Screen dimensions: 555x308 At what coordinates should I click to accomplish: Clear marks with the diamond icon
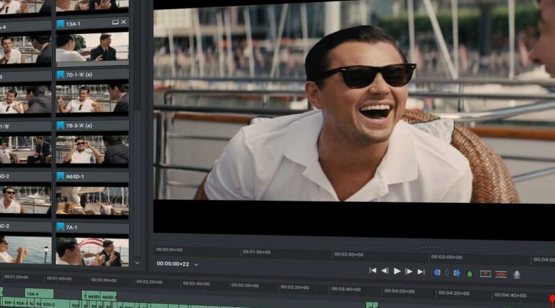click(x=447, y=273)
